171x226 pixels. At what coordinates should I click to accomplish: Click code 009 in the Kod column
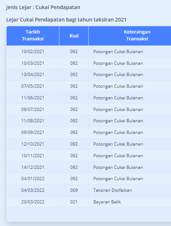click(74, 190)
